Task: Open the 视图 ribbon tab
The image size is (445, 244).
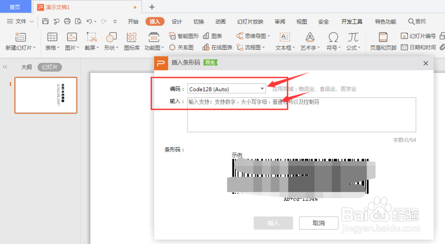Action: point(301,21)
